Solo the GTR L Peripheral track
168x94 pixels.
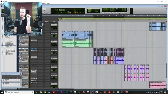point(25,67)
